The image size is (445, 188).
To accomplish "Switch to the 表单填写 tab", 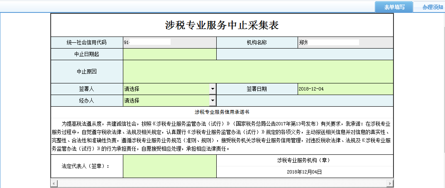I will click(394, 7).
